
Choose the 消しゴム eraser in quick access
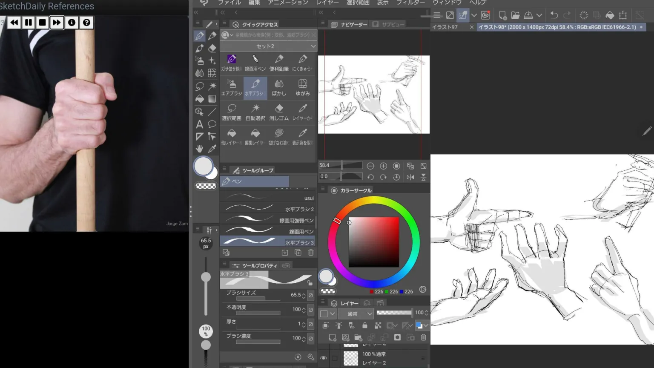(x=279, y=112)
